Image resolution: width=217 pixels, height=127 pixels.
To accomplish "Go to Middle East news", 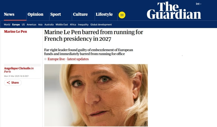I will pyautogui.click(x=62, y=25).
